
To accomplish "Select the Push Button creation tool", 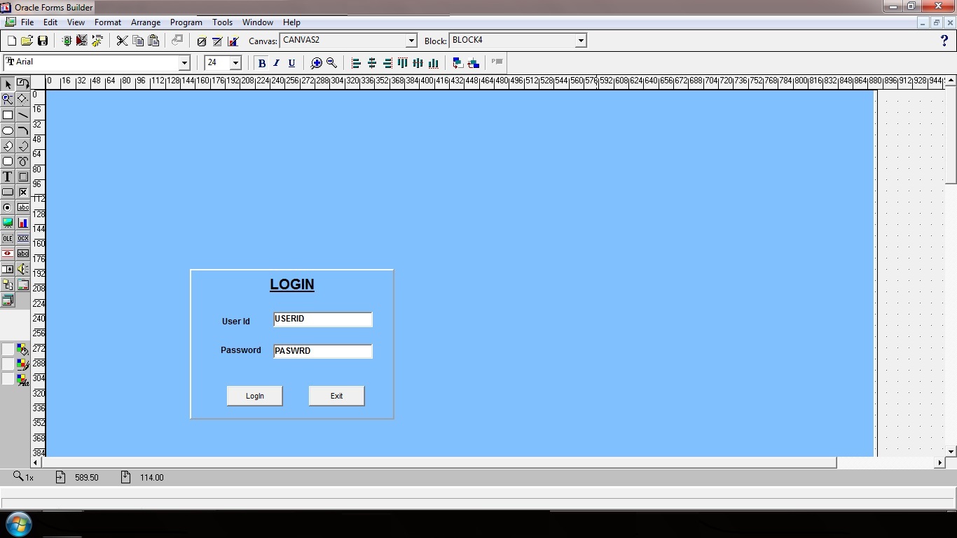I will (7, 192).
